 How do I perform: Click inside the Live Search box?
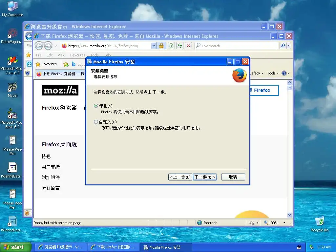tap(237, 46)
